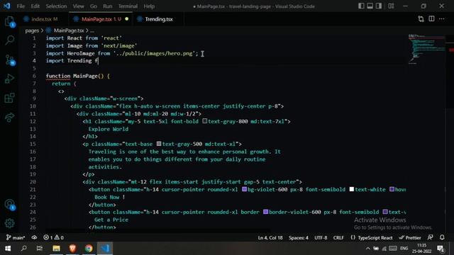Click the feedback icon in status bar

click(431, 237)
